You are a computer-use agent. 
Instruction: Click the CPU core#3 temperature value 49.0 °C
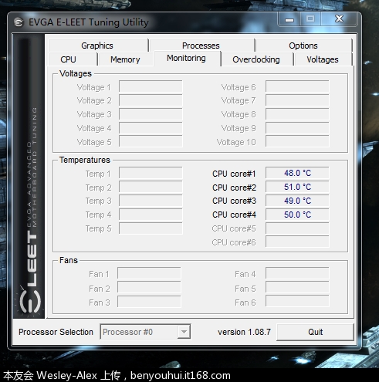(x=297, y=201)
